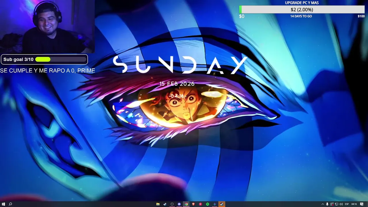Click the Show desktop sliver at the taskbar end
The width and height of the screenshot is (368, 207).
coord(367,204)
